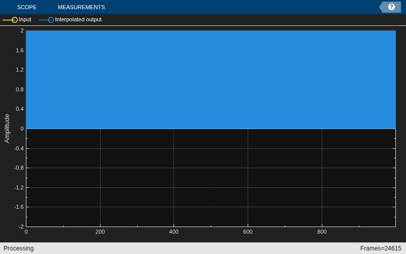Image resolution: width=406 pixels, height=254 pixels.
Task: Select the x-axis tick label 400
Action: (x=174, y=232)
